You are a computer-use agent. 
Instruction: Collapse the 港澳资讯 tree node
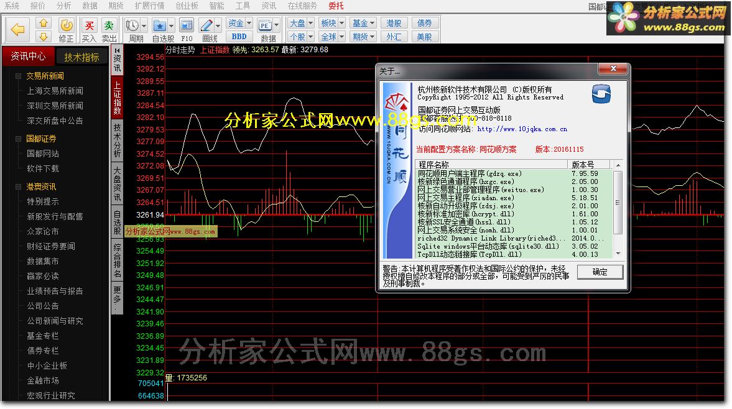coord(18,187)
